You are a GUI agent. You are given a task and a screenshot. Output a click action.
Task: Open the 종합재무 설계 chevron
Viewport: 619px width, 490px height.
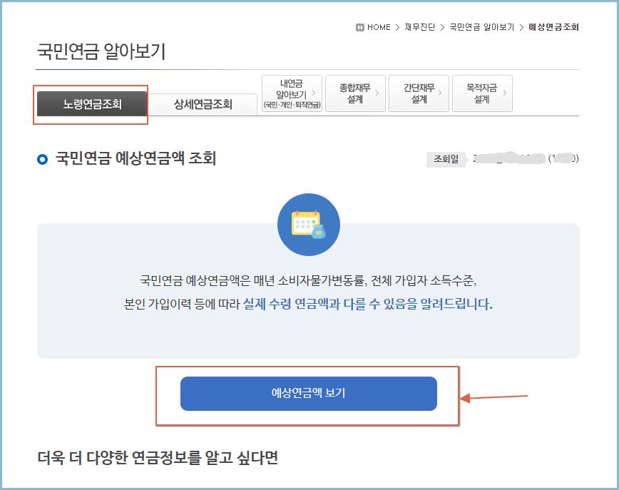(x=377, y=93)
